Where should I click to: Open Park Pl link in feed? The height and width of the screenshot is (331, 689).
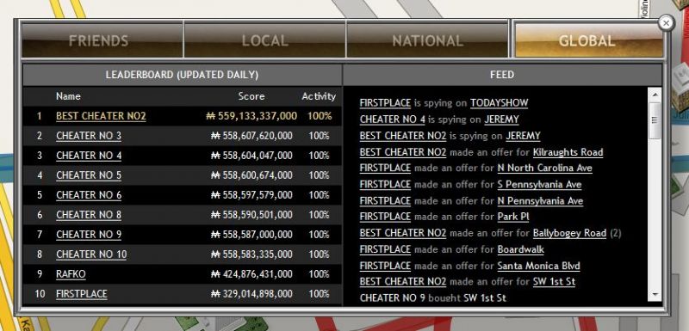click(513, 217)
